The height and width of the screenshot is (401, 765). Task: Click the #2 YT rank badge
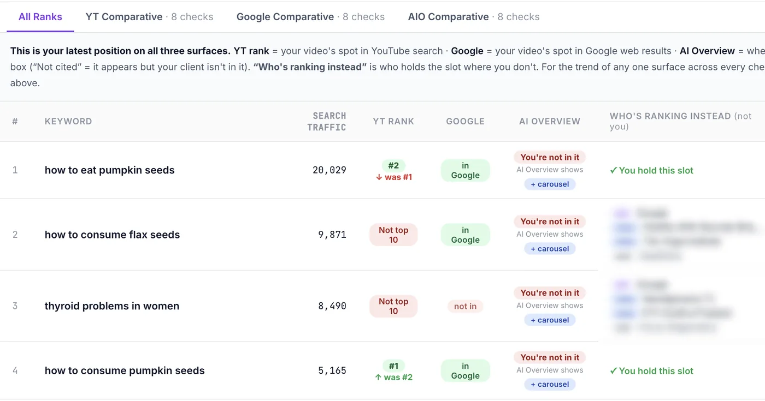pos(393,165)
